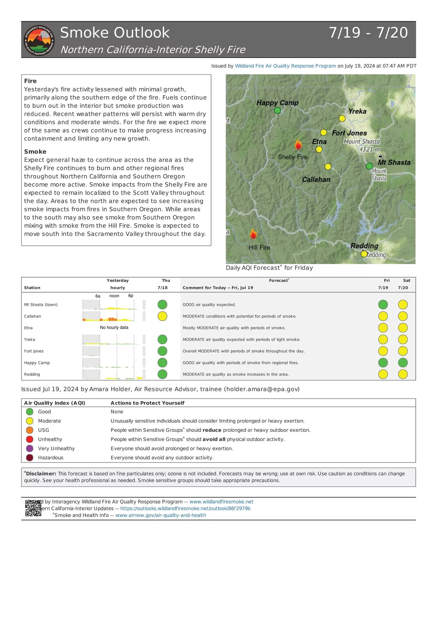The height and width of the screenshot is (629, 445).
Task: Click the Interagency Wildland Fire program logo
Action: click(39, 40)
